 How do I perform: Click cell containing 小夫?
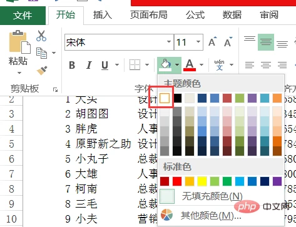coord(86,219)
